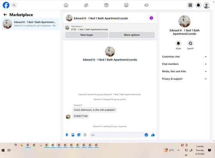Click the attach photo icon
The height and width of the screenshot is (158, 215).
point(73,135)
